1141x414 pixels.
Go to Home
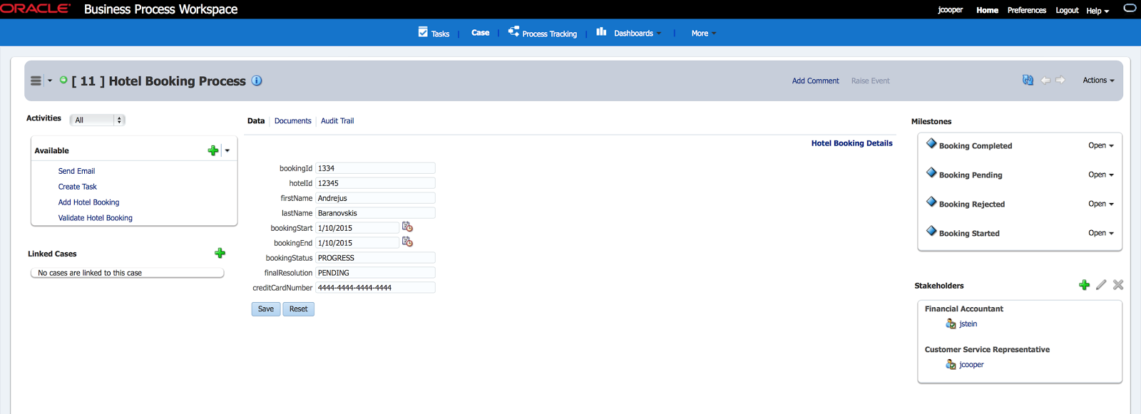pos(987,10)
